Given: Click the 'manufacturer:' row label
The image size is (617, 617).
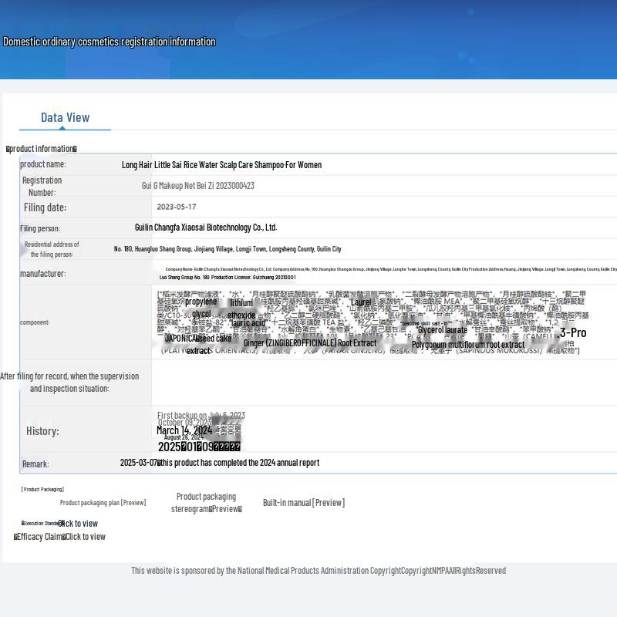Looking at the screenshot, I should pyautogui.click(x=42, y=274).
